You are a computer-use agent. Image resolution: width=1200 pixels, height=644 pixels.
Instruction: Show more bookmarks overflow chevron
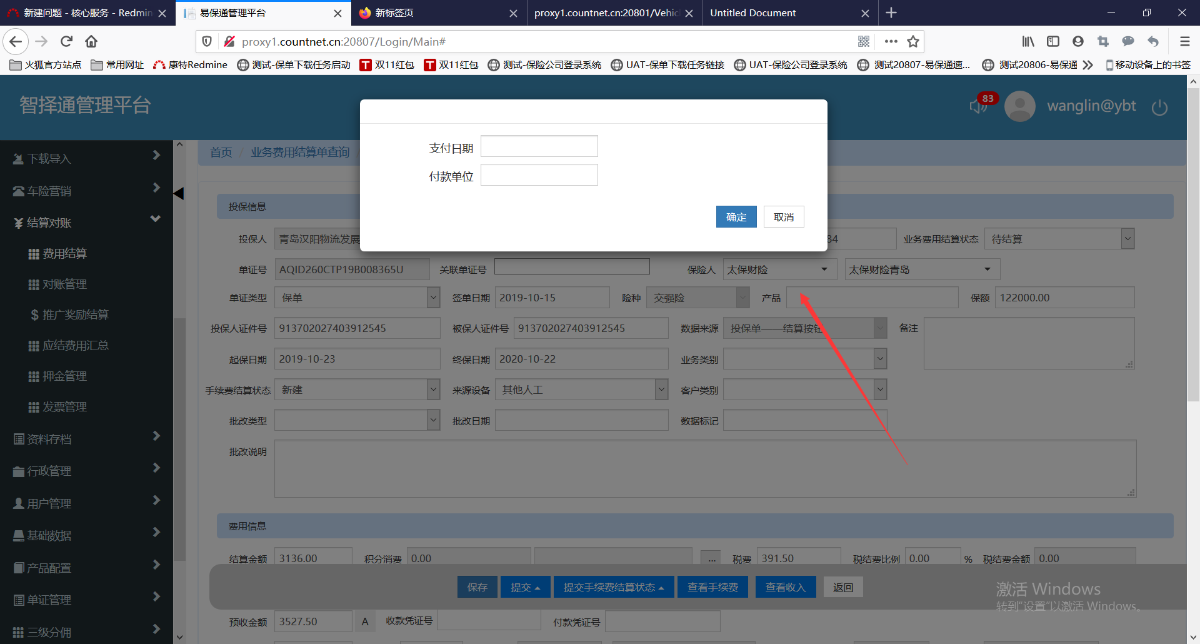(1088, 64)
